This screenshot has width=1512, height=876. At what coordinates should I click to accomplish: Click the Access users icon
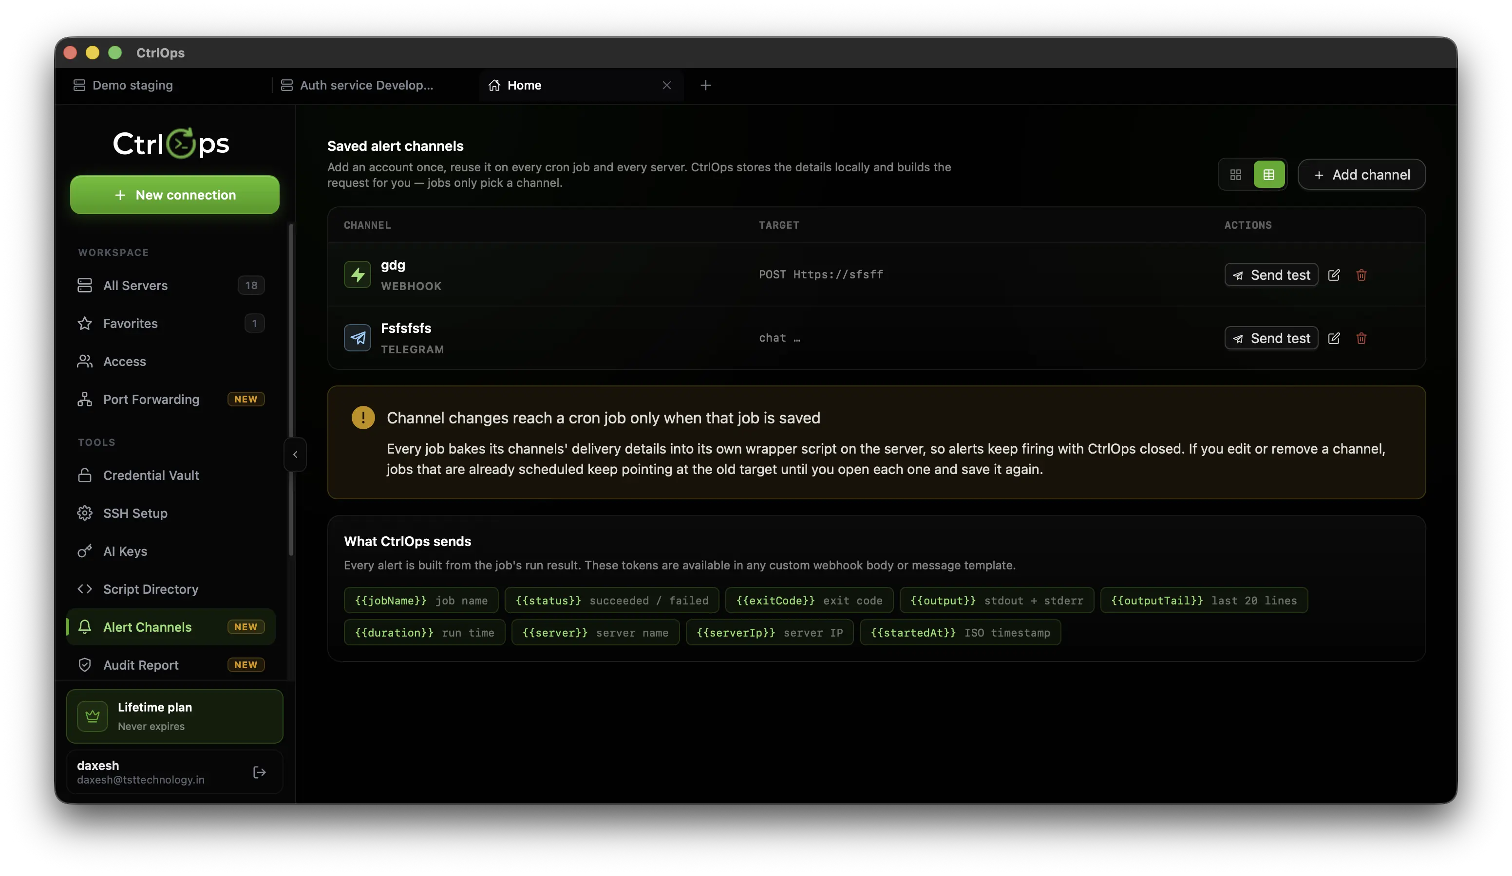tap(85, 361)
